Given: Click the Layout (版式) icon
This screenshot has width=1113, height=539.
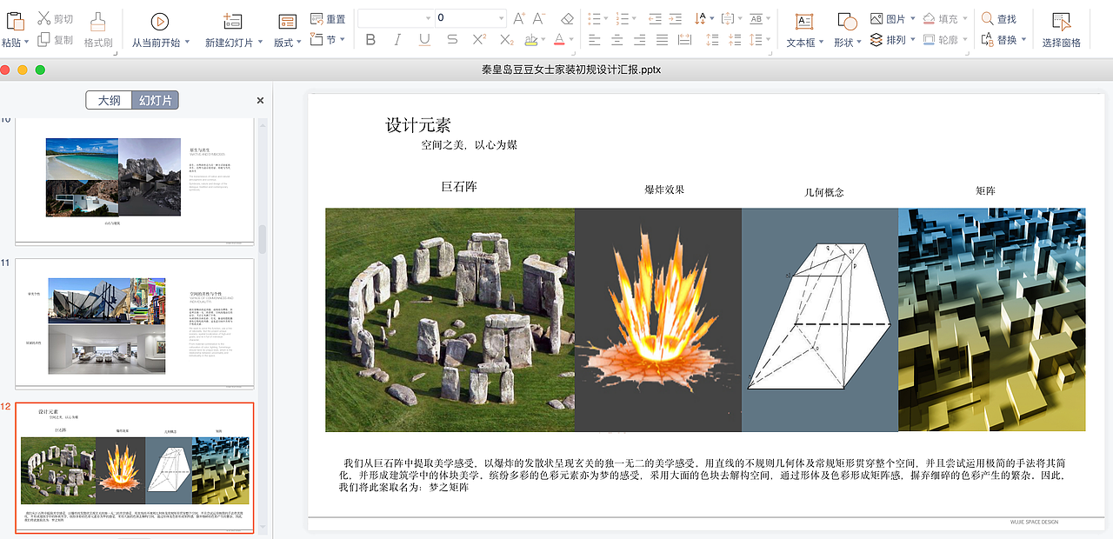Looking at the screenshot, I should pos(287,22).
